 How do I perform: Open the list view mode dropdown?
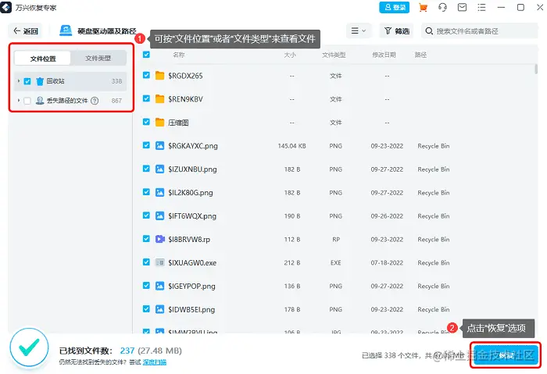coord(358,31)
